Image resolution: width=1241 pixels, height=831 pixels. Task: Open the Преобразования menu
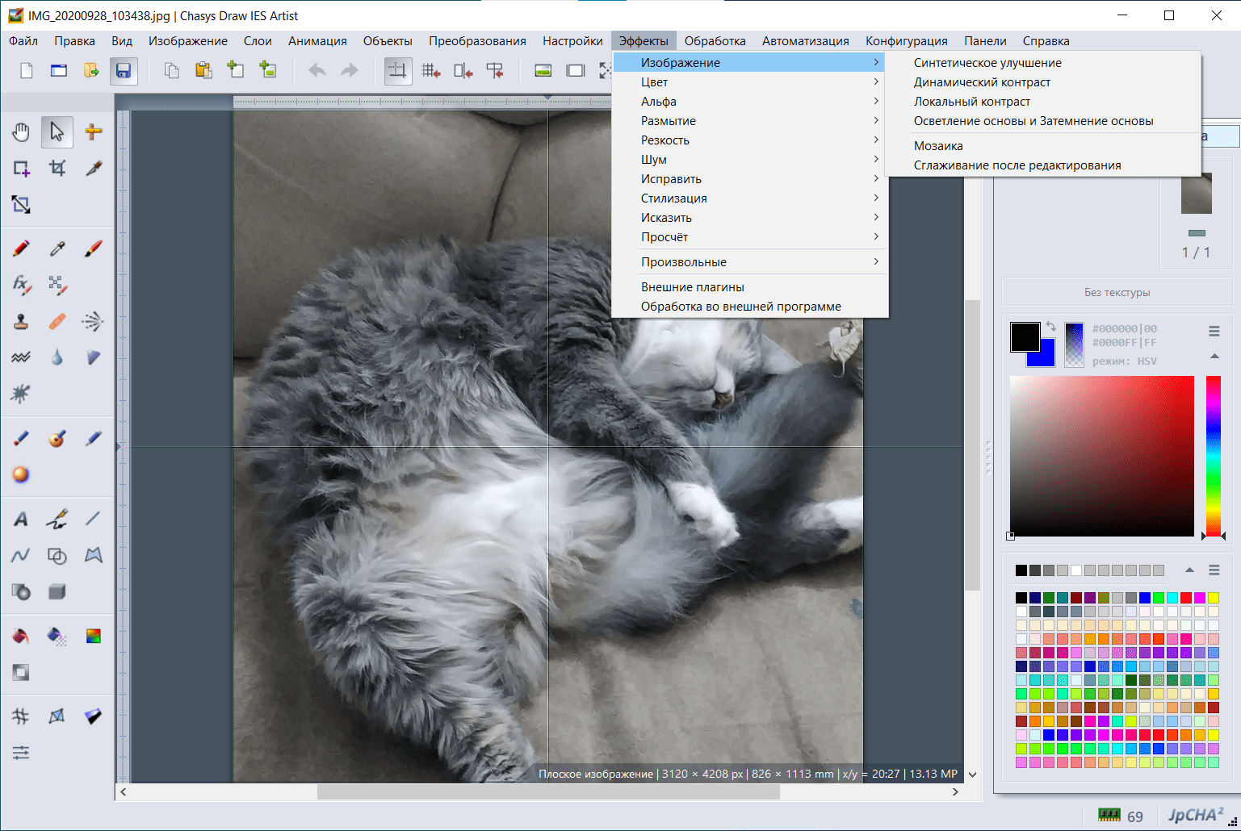coord(477,41)
